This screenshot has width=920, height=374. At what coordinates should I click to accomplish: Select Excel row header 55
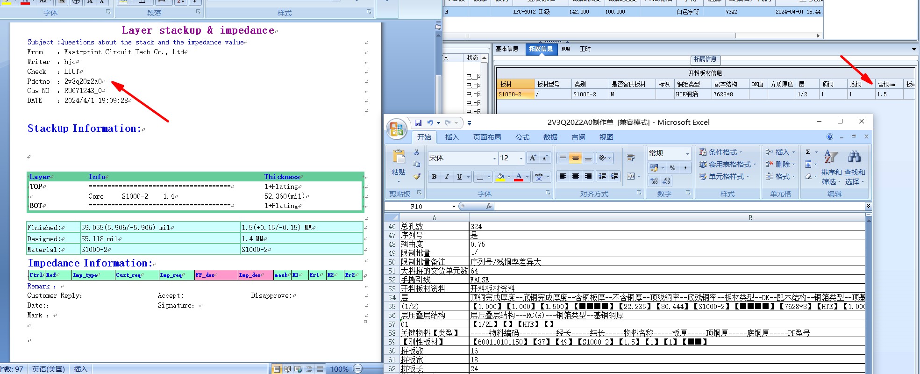(392, 306)
